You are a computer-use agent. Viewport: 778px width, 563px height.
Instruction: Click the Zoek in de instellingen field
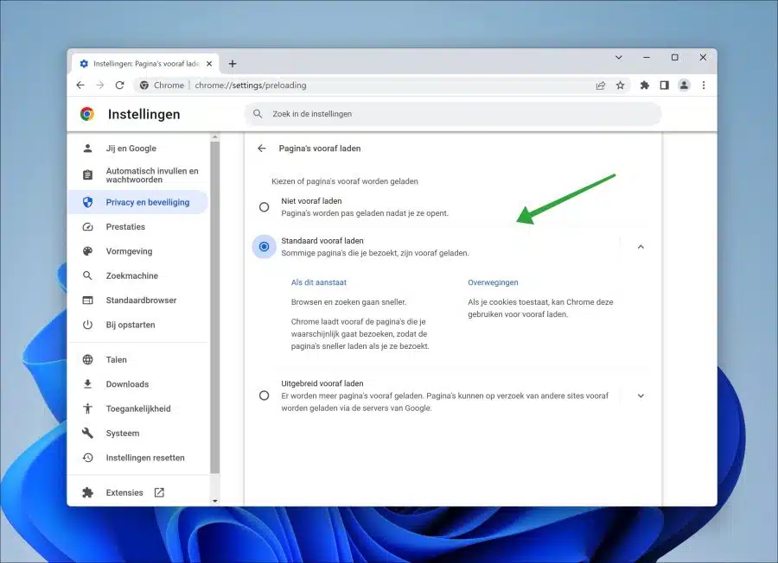(453, 114)
